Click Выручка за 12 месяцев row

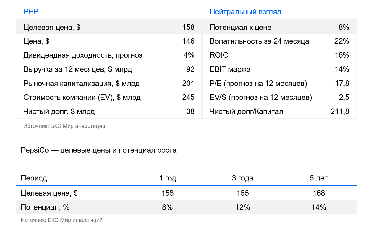109,69
